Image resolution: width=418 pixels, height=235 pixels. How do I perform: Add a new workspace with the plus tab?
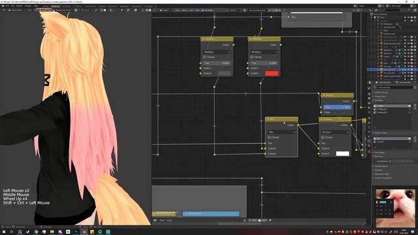click(155, 6)
